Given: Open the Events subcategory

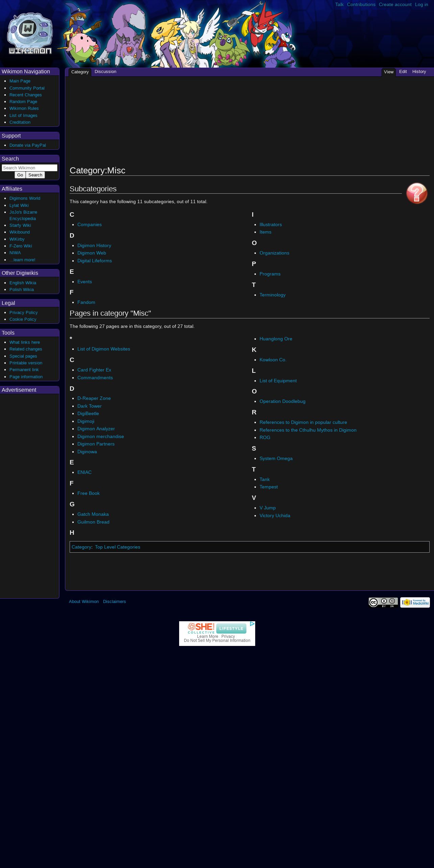Looking at the screenshot, I should pyautogui.click(x=85, y=282).
